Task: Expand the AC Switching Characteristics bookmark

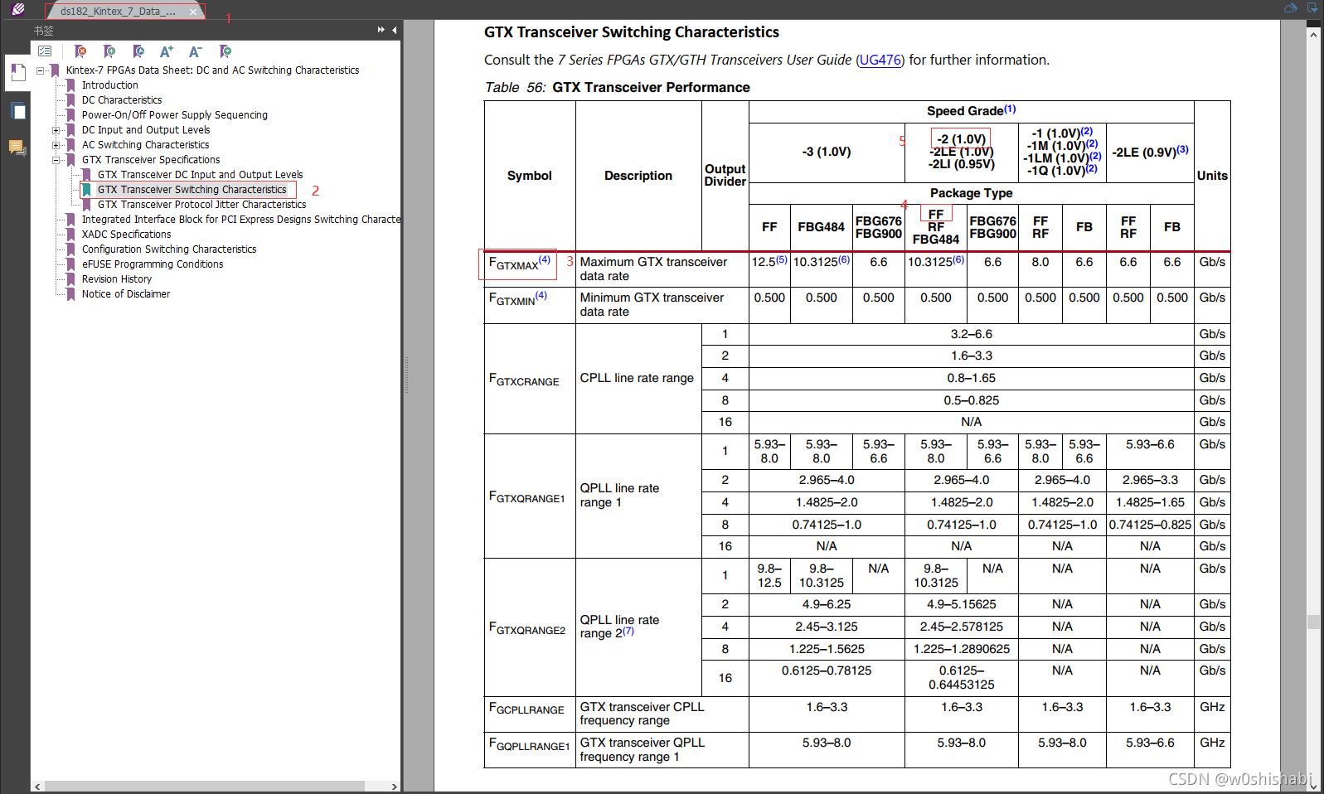Action: pyautogui.click(x=56, y=145)
